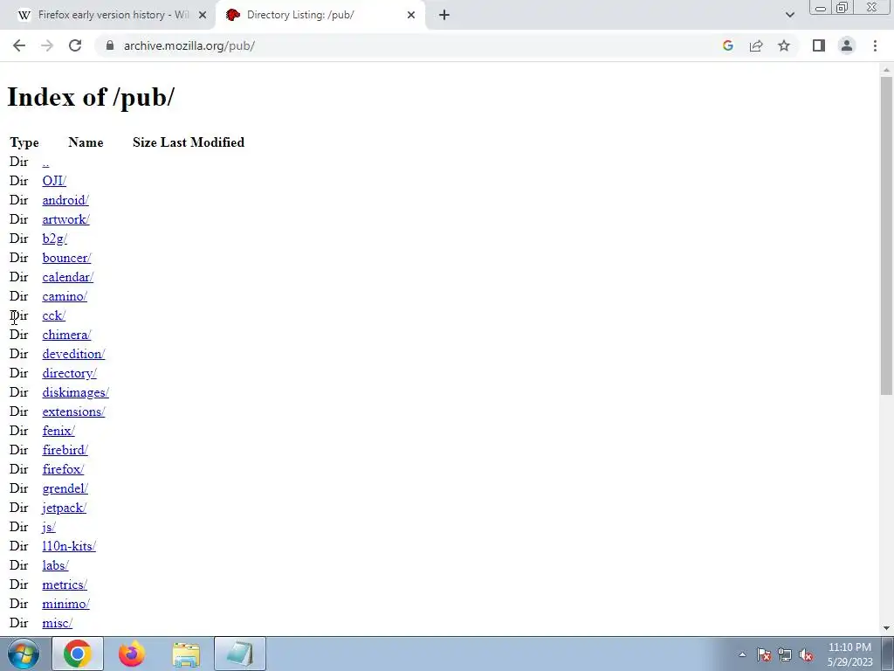894x671 pixels.
Task: Expand the tab search chevron
Action: (x=789, y=15)
